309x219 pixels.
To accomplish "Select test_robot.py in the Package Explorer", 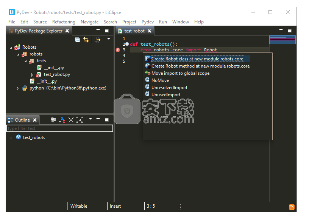I will [57, 74].
